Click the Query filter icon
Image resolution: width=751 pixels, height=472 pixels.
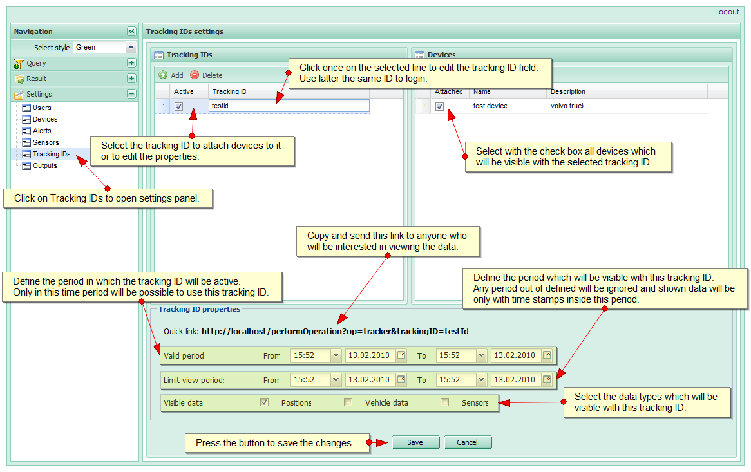(19, 63)
